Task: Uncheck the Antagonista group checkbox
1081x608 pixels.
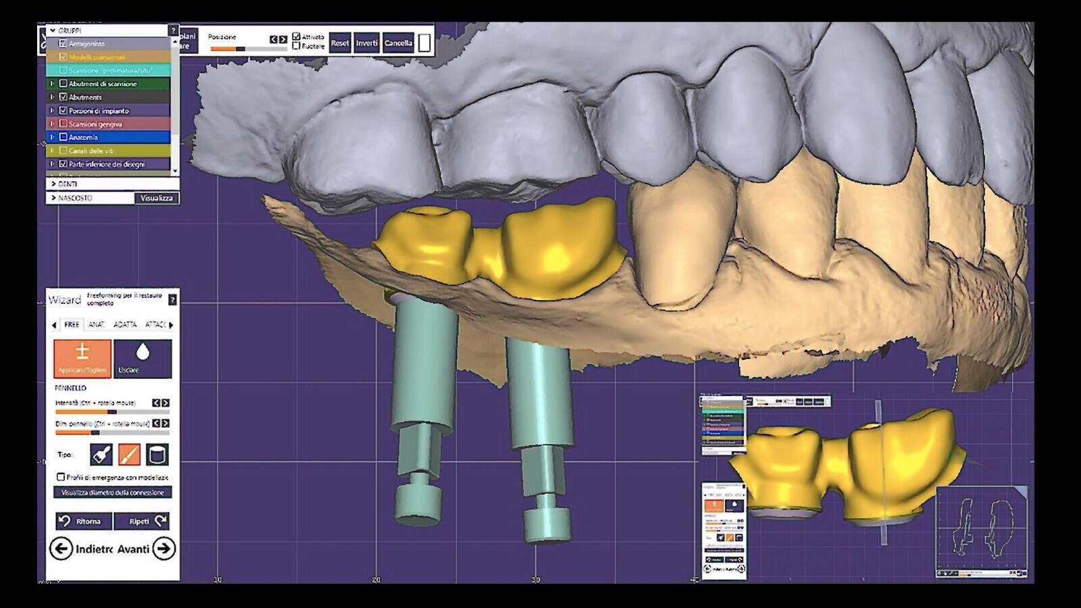Action: (63, 43)
